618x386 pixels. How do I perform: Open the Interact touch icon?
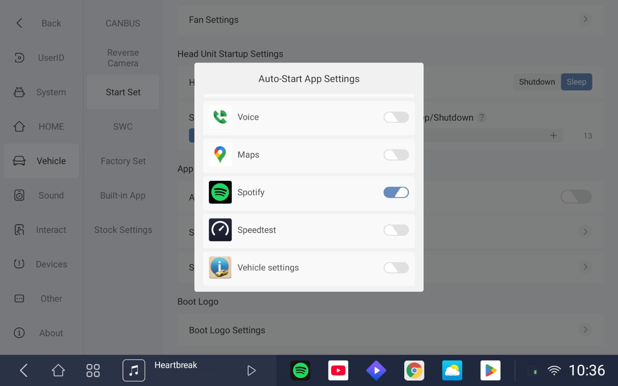(x=19, y=230)
